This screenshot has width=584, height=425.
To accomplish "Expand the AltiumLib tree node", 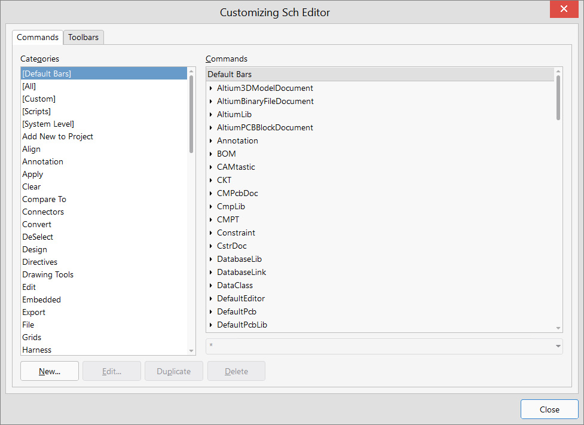I will pyautogui.click(x=211, y=114).
